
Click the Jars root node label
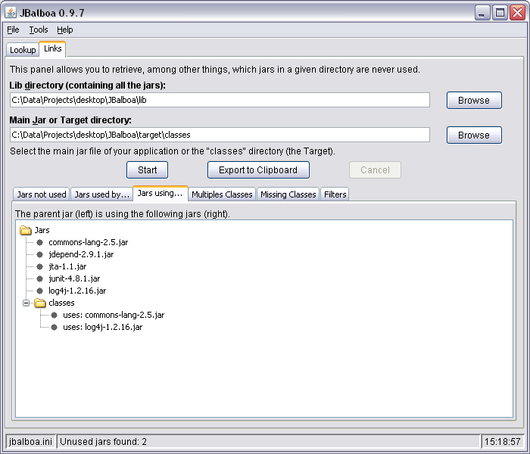pos(42,230)
